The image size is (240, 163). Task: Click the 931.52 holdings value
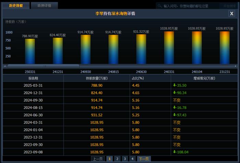click(x=97, y=115)
